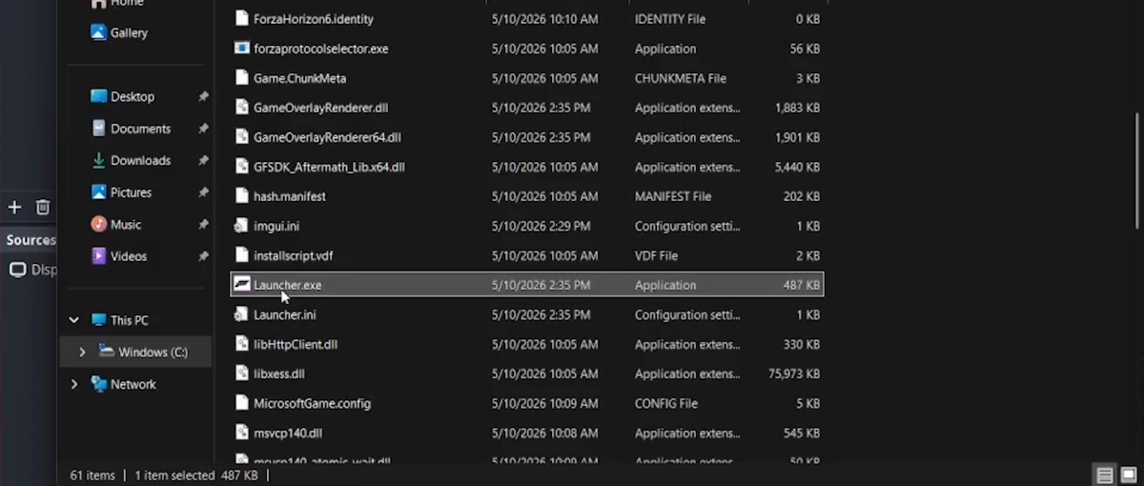Screen dimensions: 1144x486
Task: Click the 5/10/2026 2:29 PM date cell
Action: click(x=541, y=226)
